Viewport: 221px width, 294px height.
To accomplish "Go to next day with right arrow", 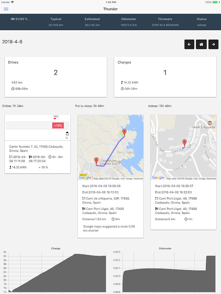I will pyautogui.click(x=213, y=44).
